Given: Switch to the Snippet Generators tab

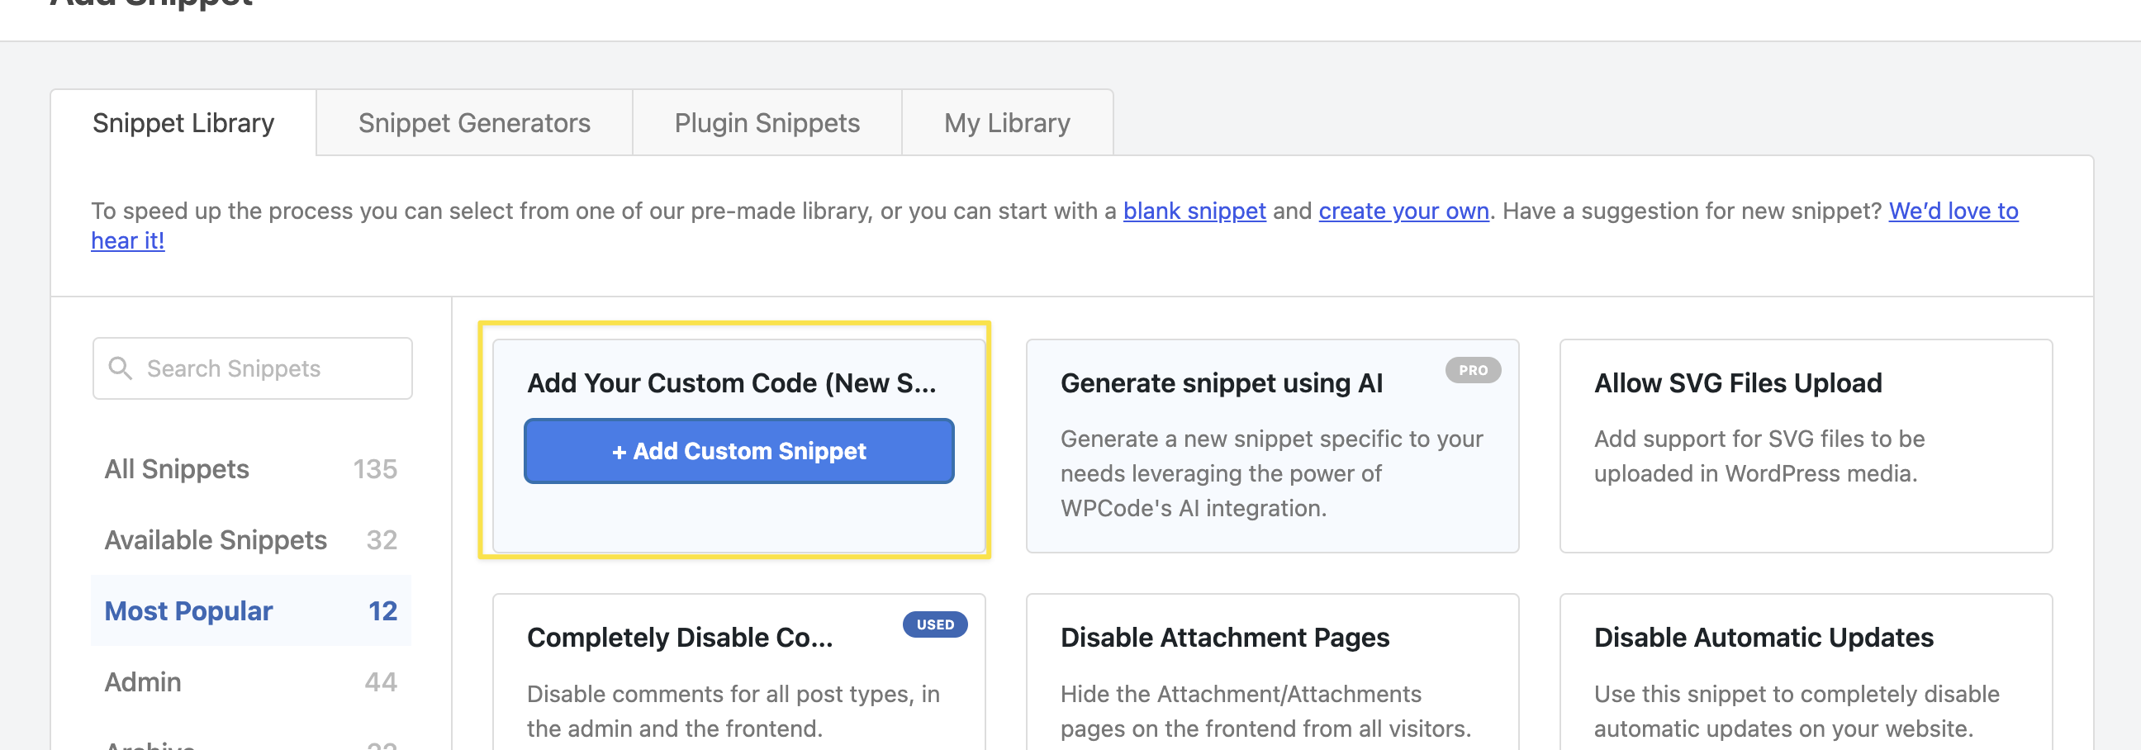Looking at the screenshot, I should pyautogui.click(x=475, y=123).
